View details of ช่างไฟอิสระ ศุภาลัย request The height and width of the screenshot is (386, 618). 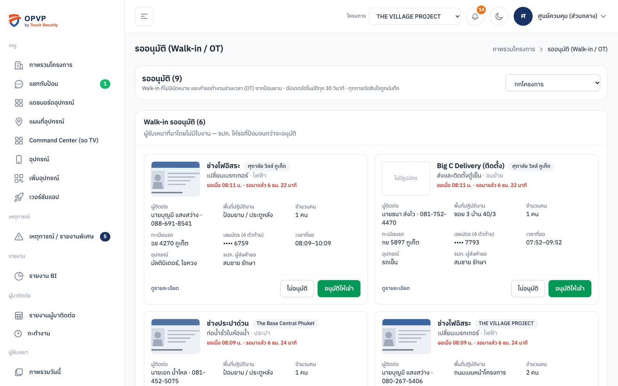click(165, 288)
